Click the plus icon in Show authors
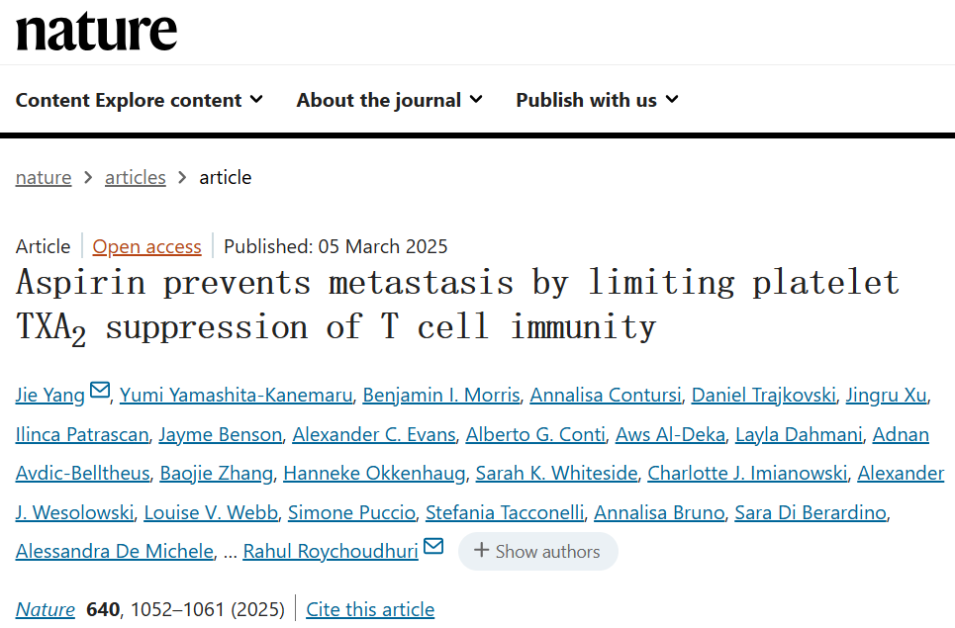Screen dimensions: 955x628 coord(482,551)
